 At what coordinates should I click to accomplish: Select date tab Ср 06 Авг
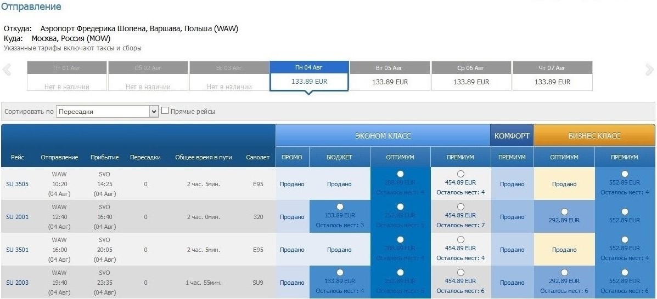(471, 76)
